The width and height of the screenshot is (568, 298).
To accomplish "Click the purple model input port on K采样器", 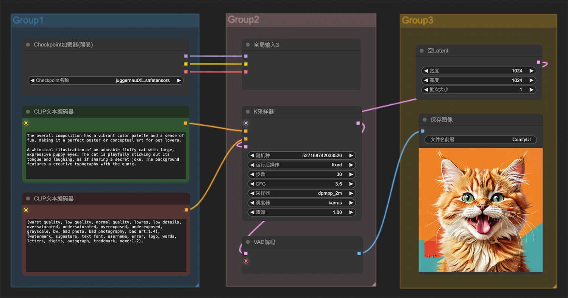I will tap(246, 123).
